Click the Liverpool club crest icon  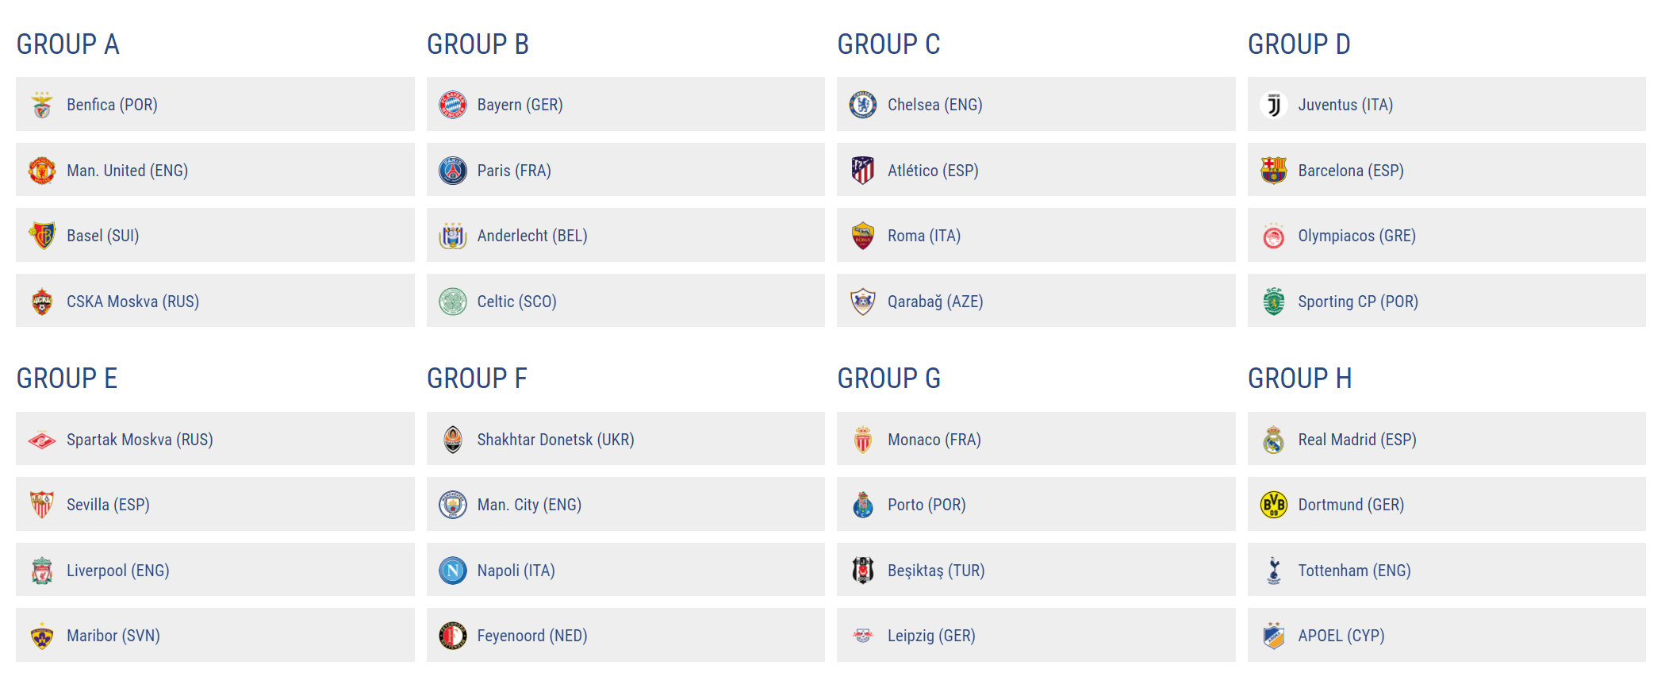point(42,571)
